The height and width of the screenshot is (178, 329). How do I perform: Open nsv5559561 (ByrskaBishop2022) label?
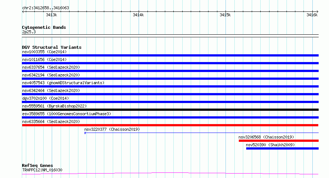tap(54, 106)
